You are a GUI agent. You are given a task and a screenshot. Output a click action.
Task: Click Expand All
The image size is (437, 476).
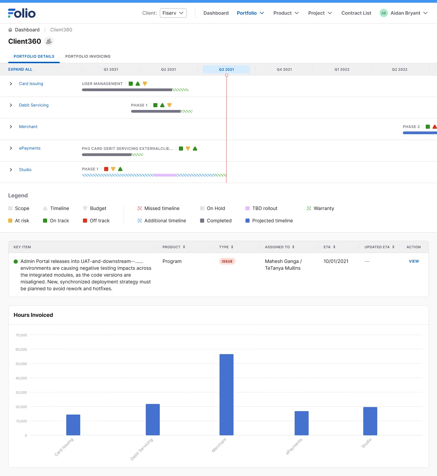tap(20, 69)
